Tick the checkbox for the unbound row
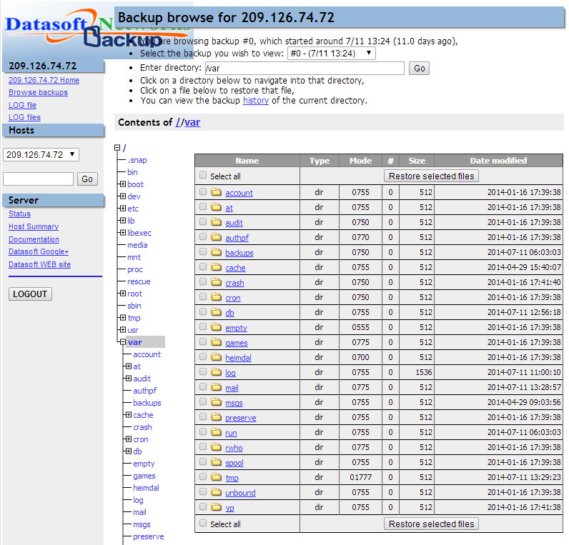This screenshot has width=569, height=545. click(204, 492)
